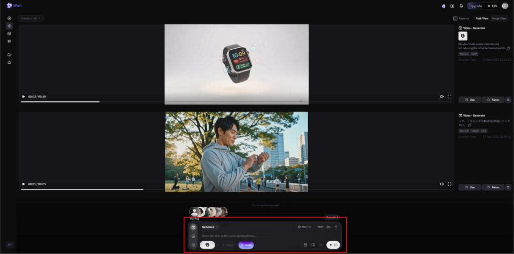514x254 pixels.
Task: Click the Example button above prompt box
Action: (332, 217)
